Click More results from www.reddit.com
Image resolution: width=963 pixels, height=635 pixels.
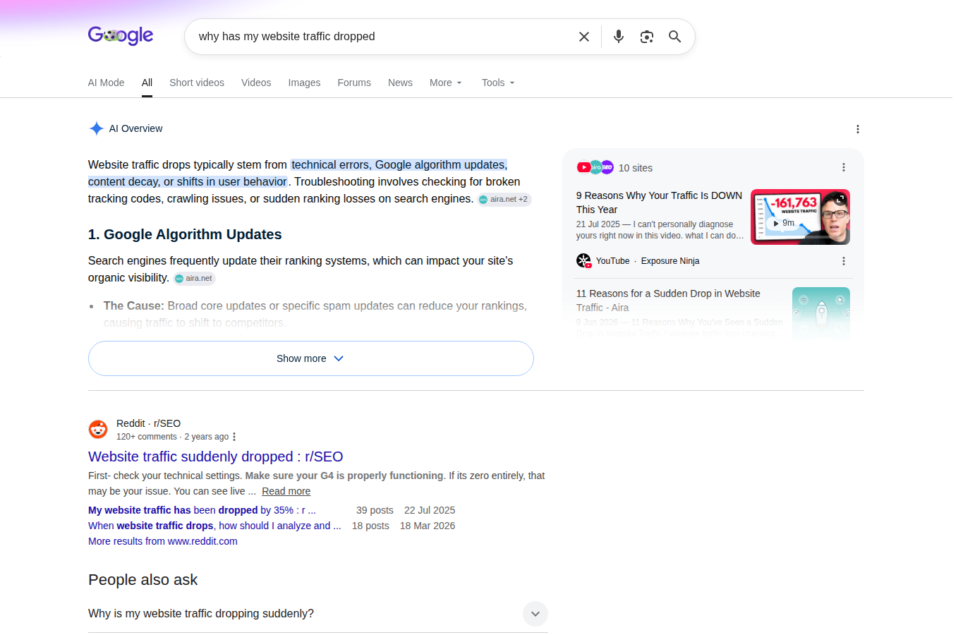click(163, 541)
